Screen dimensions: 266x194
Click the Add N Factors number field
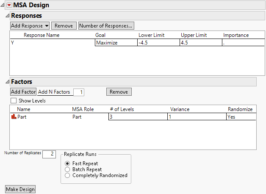[79, 92]
